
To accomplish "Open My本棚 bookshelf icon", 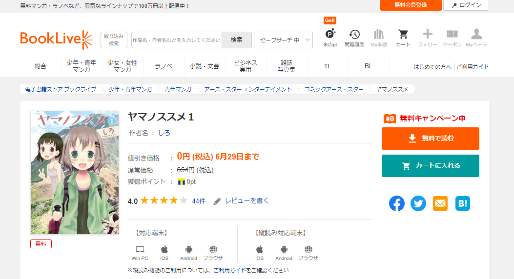I will pos(379,35).
